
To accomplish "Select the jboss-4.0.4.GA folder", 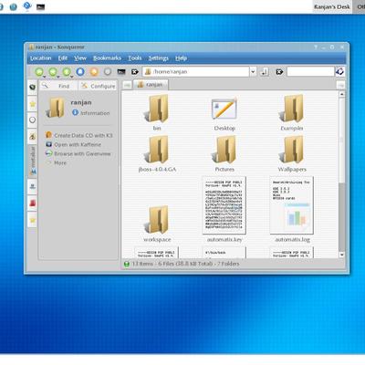I will tap(157, 154).
